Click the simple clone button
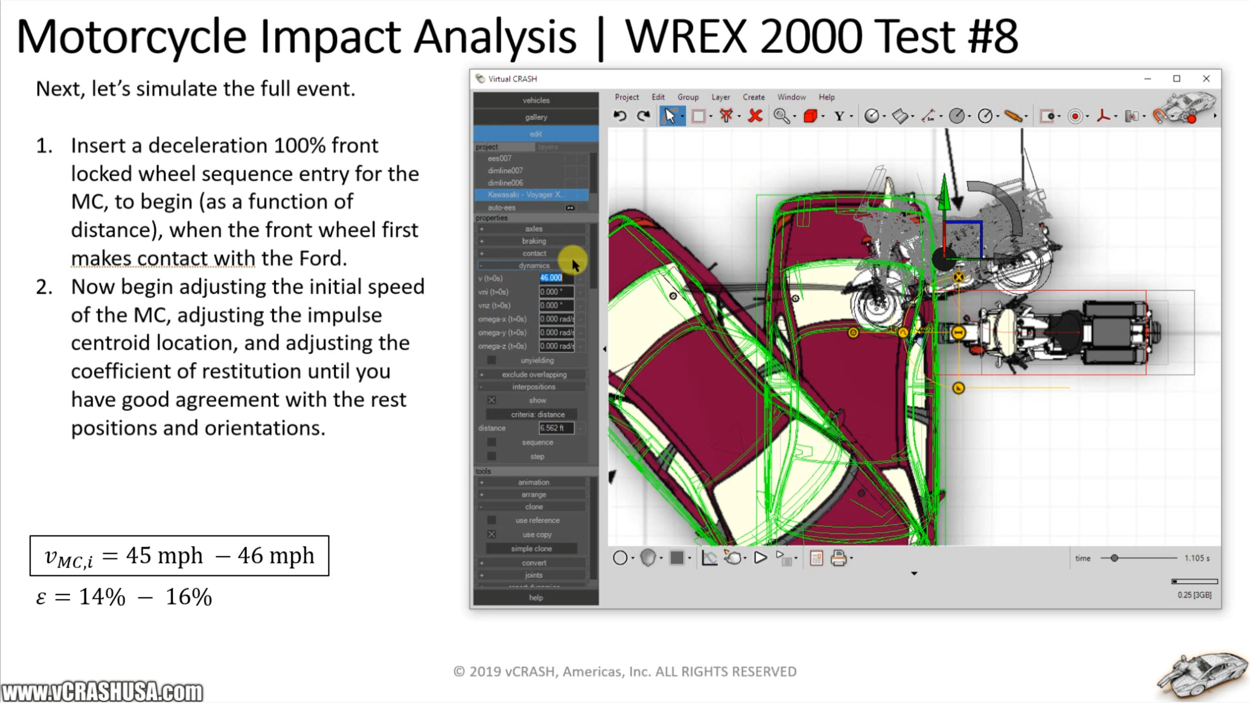Viewport: 1250px width, 709px height. pyautogui.click(x=531, y=549)
